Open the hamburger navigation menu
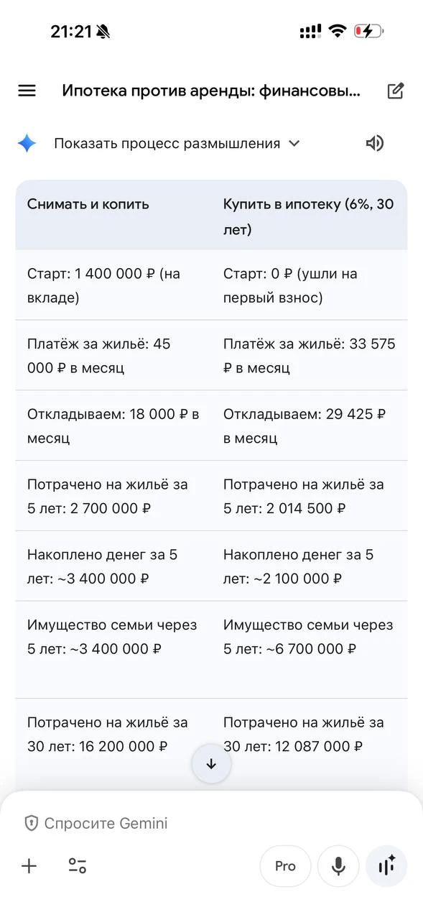The image size is (423, 920). click(27, 91)
